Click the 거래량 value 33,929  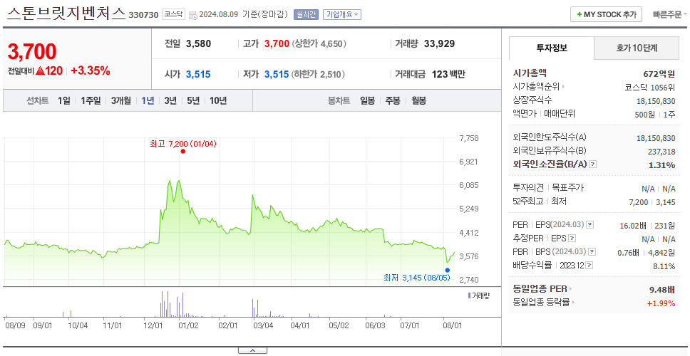pyautogui.click(x=440, y=44)
